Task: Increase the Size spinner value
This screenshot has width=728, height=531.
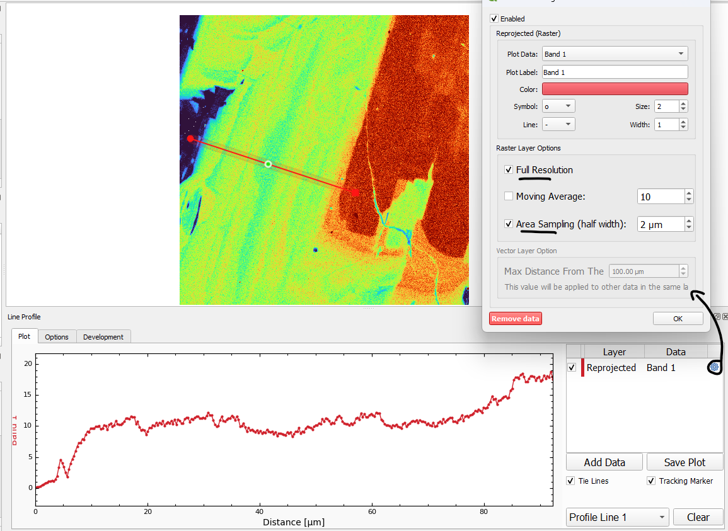Action: 683,104
